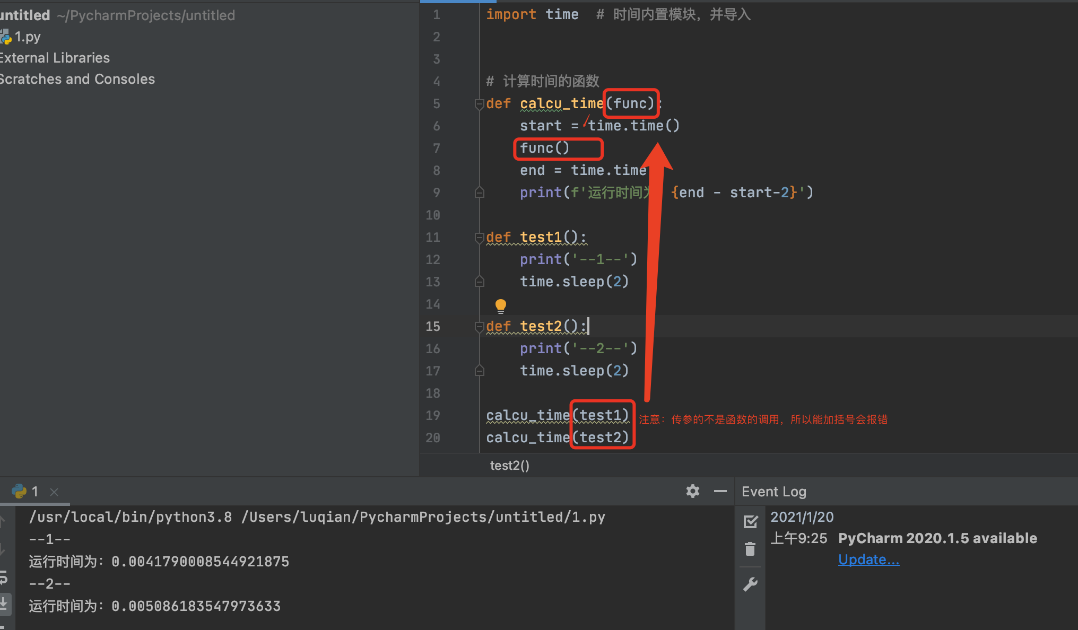
Task: Hide the Run tool window
Action: point(720,491)
